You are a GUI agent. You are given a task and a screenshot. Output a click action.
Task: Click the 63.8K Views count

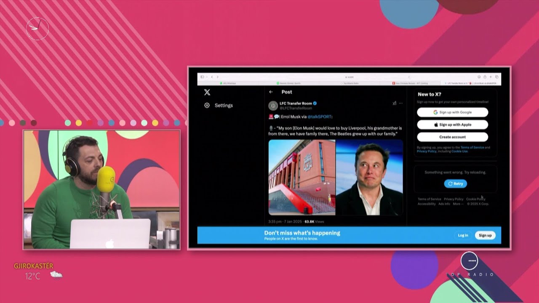click(x=314, y=221)
